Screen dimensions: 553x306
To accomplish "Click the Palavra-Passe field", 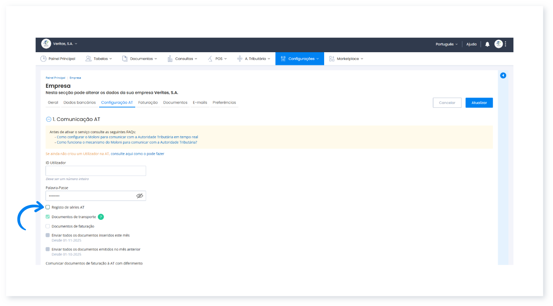I will tap(96, 196).
